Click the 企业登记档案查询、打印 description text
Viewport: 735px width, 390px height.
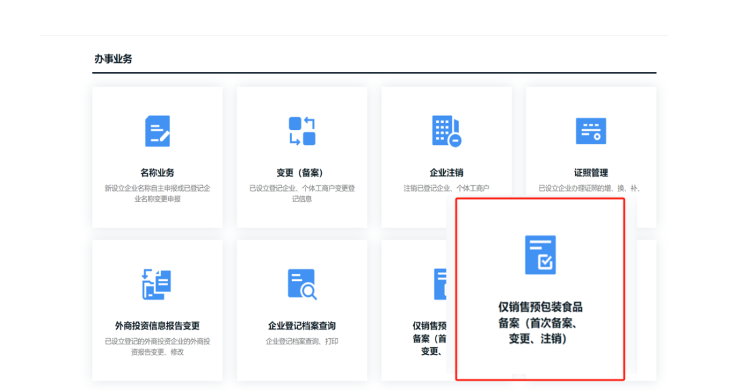click(x=301, y=341)
